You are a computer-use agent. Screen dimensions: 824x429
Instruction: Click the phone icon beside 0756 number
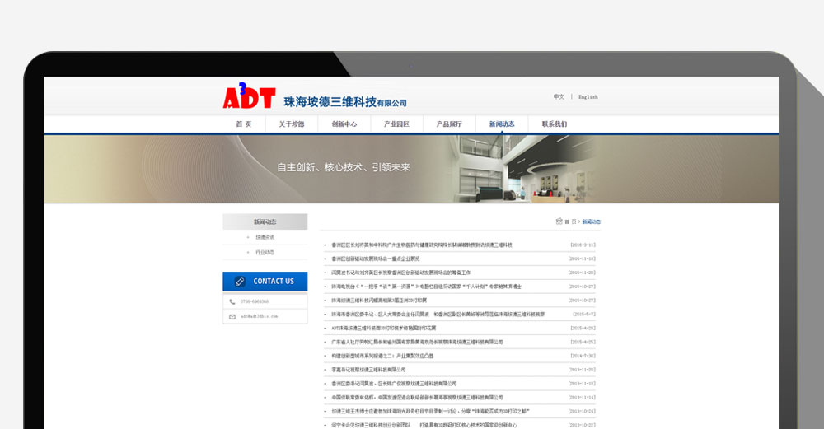pos(232,302)
